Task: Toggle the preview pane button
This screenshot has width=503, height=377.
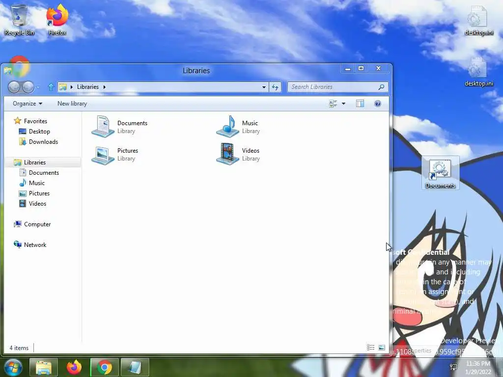Action: pos(360,104)
